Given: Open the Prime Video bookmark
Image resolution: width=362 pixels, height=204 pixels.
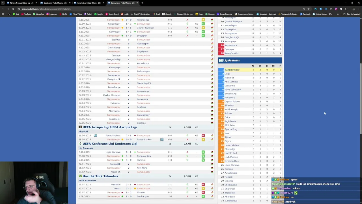Looking at the screenshot, I should coord(76,14).
